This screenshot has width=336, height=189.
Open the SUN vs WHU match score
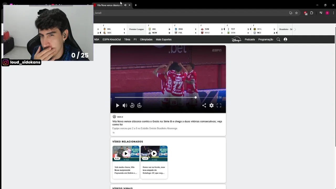[212, 29]
